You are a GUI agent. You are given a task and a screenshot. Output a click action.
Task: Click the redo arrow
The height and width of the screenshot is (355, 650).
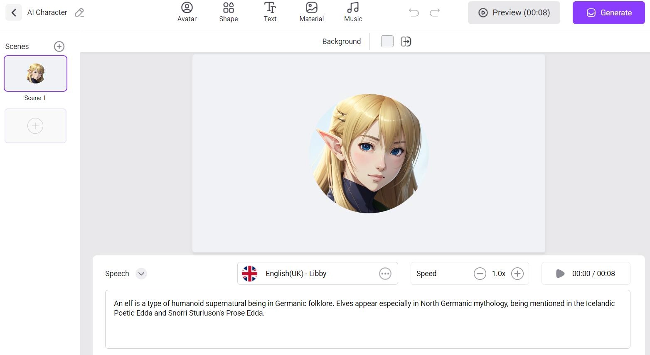pyautogui.click(x=435, y=13)
